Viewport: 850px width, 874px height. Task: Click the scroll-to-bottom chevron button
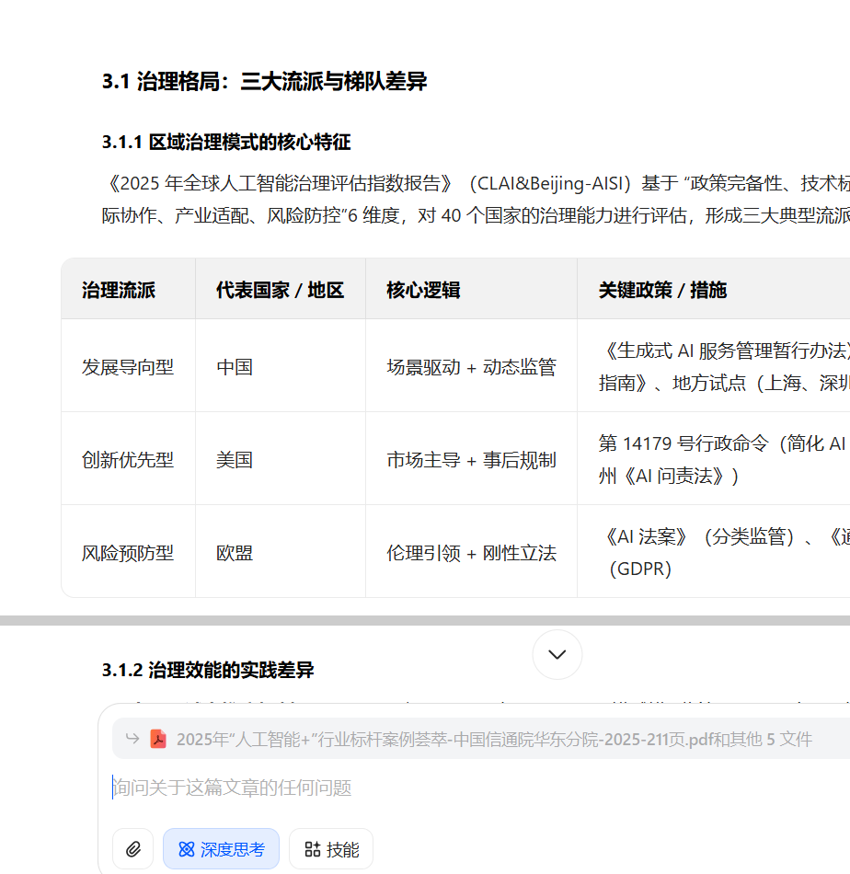pos(557,654)
